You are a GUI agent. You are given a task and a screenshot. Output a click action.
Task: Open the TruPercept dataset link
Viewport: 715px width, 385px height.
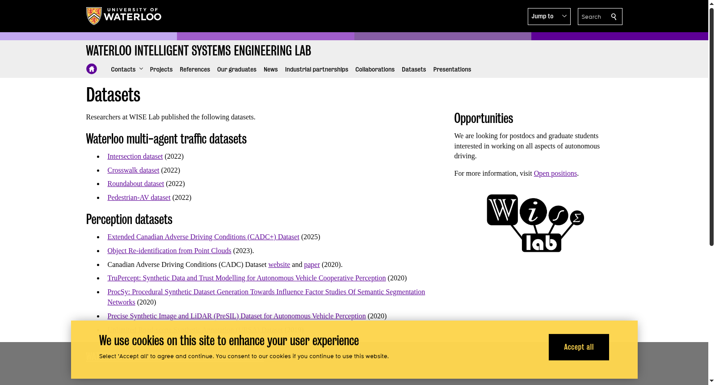(247, 278)
